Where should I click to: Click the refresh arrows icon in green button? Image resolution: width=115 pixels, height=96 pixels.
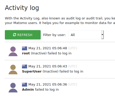(x=15, y=35)
